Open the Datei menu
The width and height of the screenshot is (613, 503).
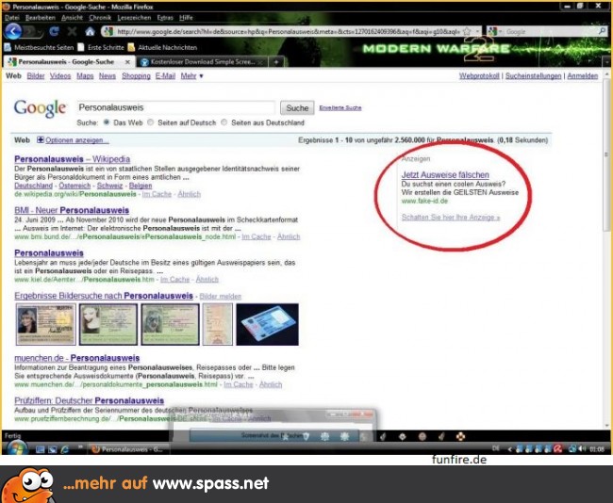[11, 18]
